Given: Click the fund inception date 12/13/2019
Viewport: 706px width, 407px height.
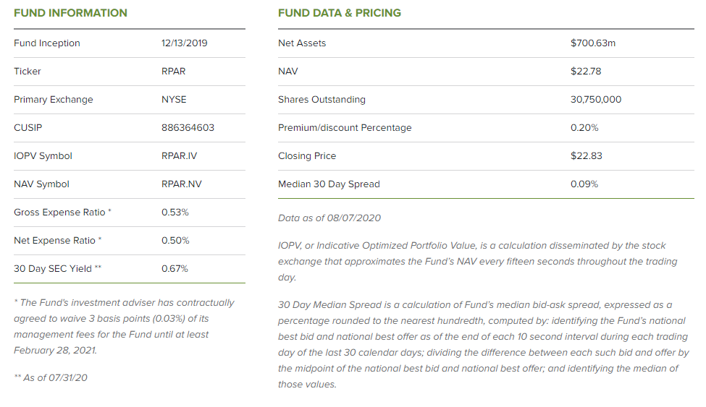Looking at the screenshot, I should pyautogui.click(x=185, y=43).
